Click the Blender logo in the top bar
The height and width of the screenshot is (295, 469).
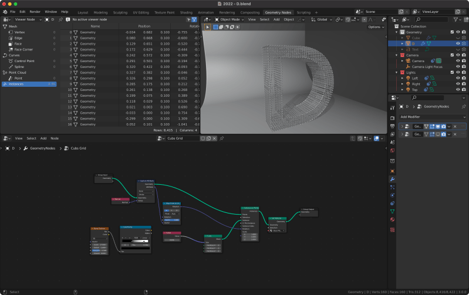coord(5,12)
